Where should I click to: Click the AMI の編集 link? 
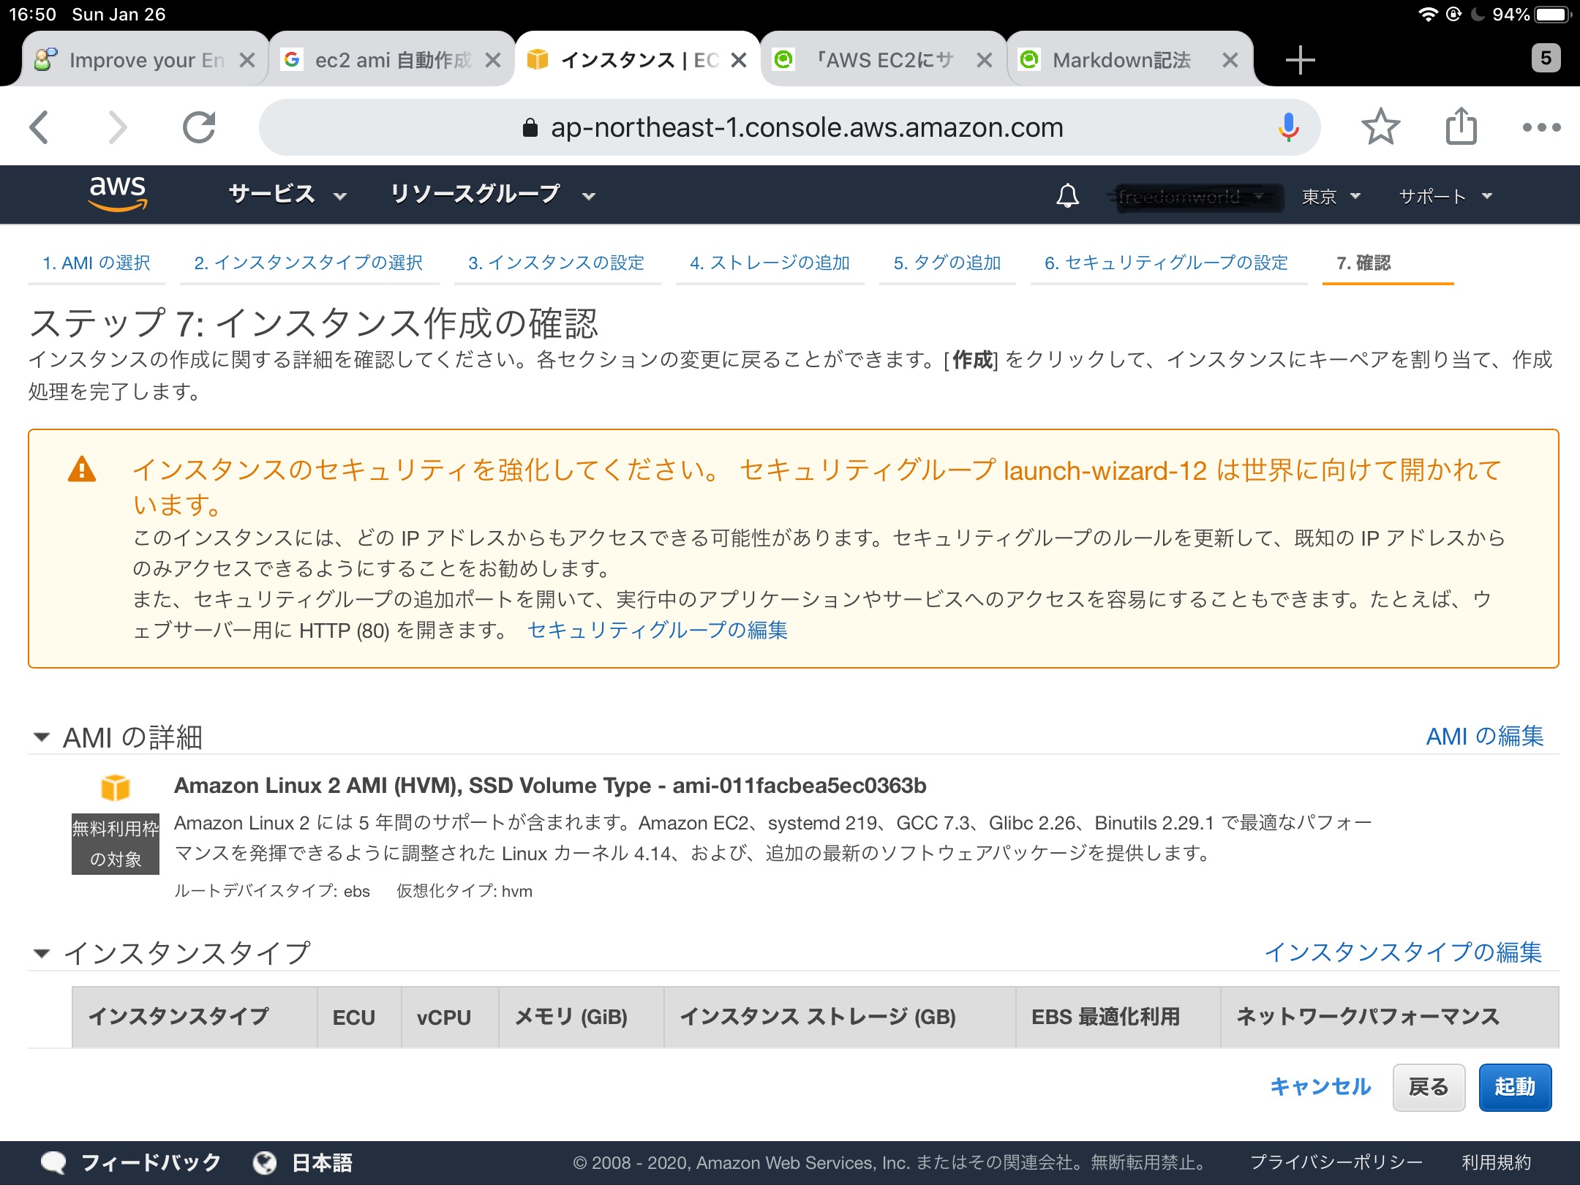pos(1485,736)
